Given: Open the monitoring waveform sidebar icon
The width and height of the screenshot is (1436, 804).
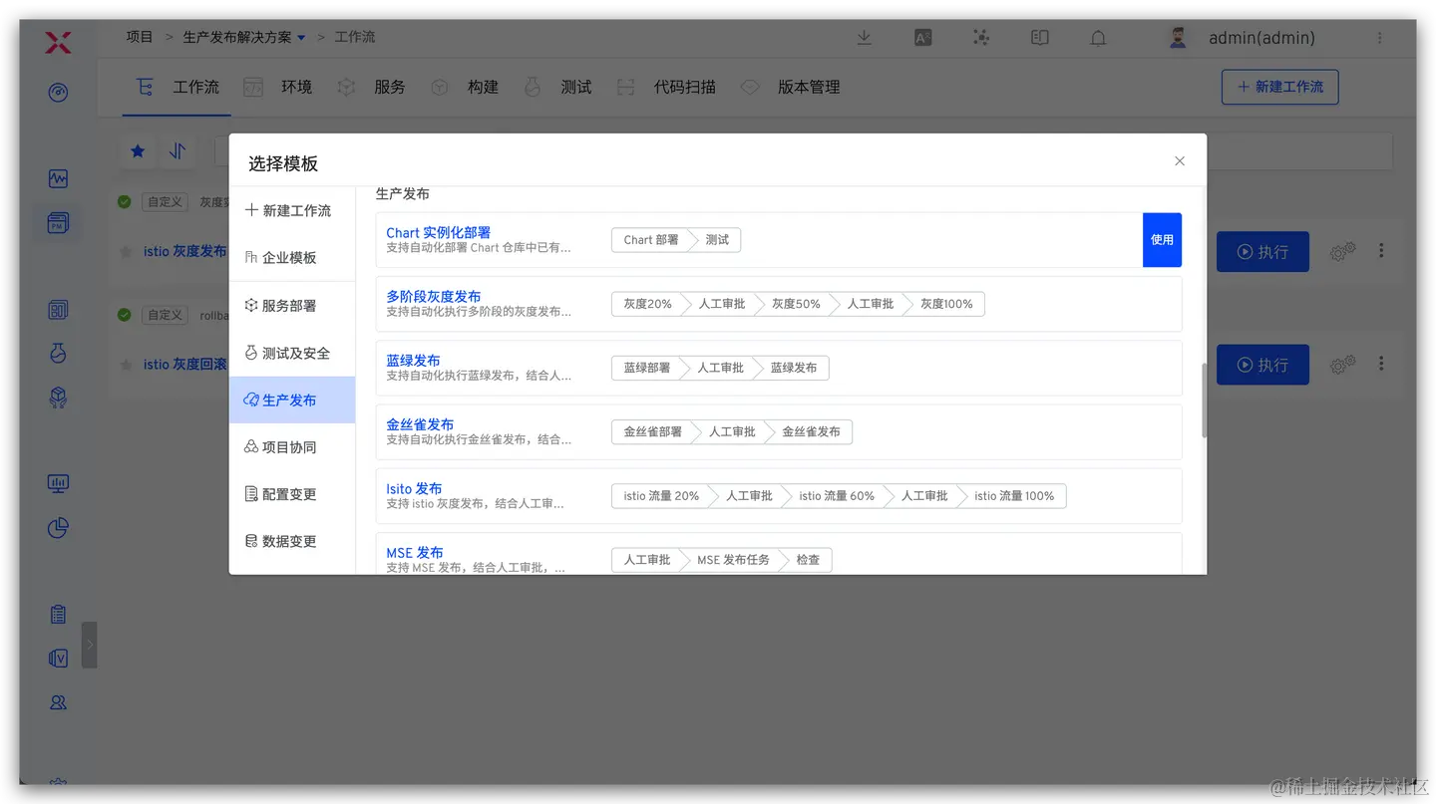Looking at the screenshot, I should (x=58, y=179).
